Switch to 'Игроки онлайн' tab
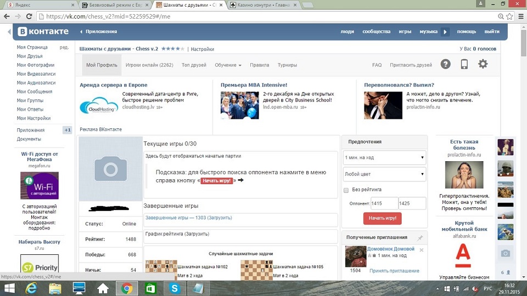The image size is (527, 296). point(149,65)
